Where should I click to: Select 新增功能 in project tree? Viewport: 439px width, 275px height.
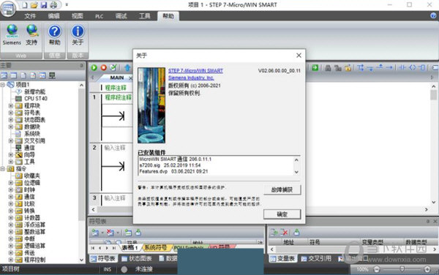34,91
